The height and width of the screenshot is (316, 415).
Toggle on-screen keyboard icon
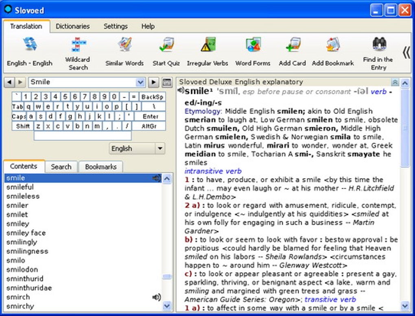[x=167, y=82]
